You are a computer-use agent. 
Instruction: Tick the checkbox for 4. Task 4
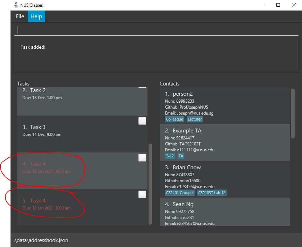pos(142,158)
